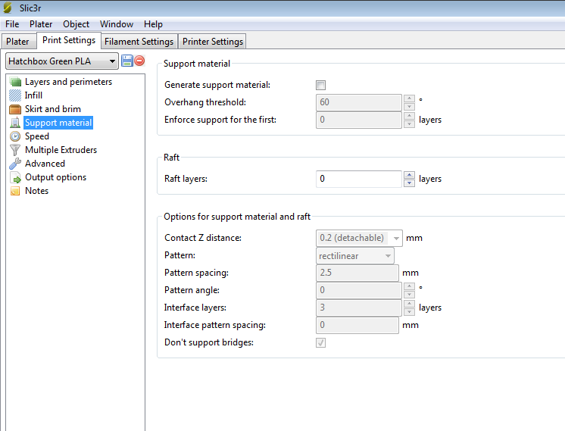Screen dimensions: 565x431
Task: Increase Raft layers with up arrow
Action: click(409, 175)
